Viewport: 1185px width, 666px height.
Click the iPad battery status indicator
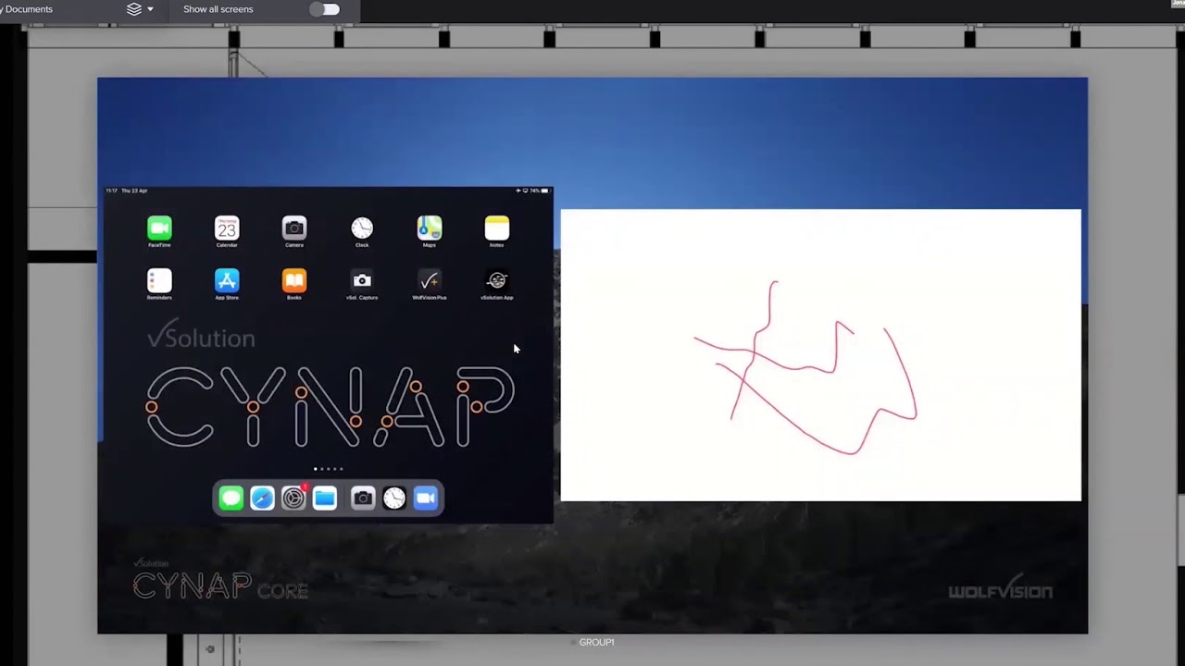coord(538,191)
